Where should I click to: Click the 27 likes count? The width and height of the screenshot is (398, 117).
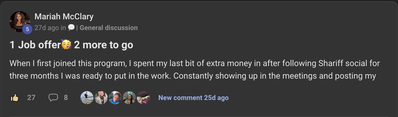point(31,98)
